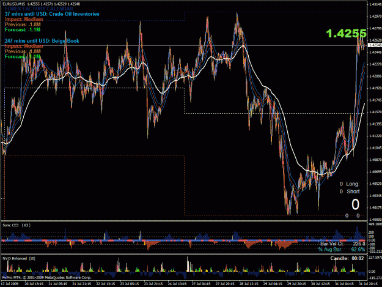Click the 1.41570 price axis label
The width and height of the screenshot is (382, 287).
click(x=375, y=112)
